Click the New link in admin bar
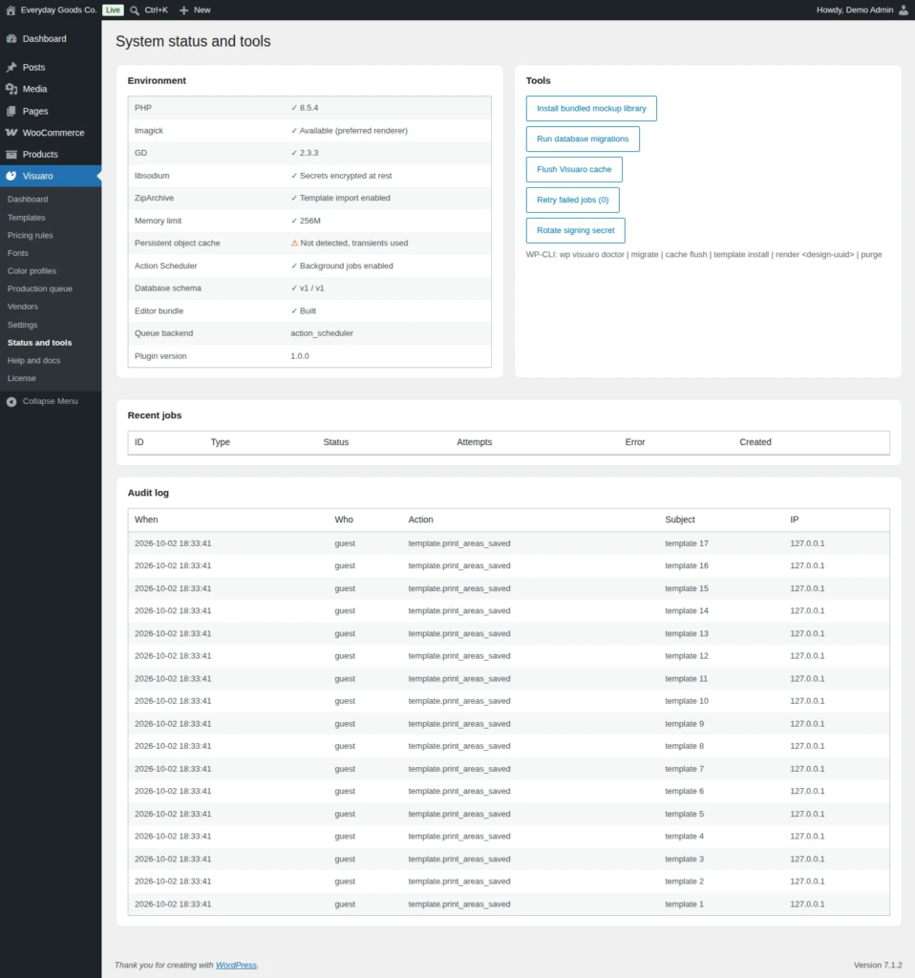This screenshot has width=915, height=978. (202, 10)
